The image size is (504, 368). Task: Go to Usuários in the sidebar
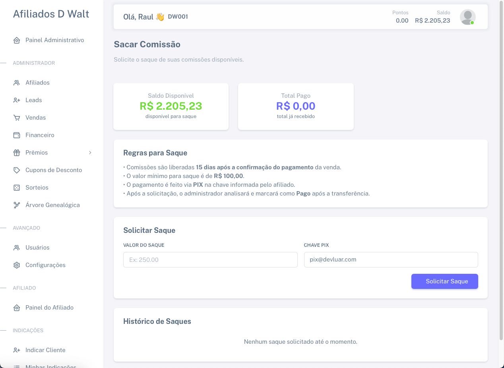click(37, 248)
